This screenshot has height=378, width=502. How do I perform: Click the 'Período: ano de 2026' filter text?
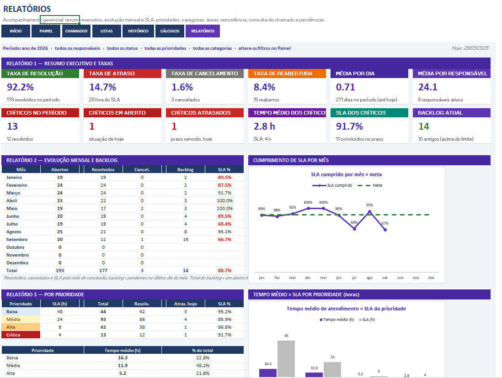[25, 48]
